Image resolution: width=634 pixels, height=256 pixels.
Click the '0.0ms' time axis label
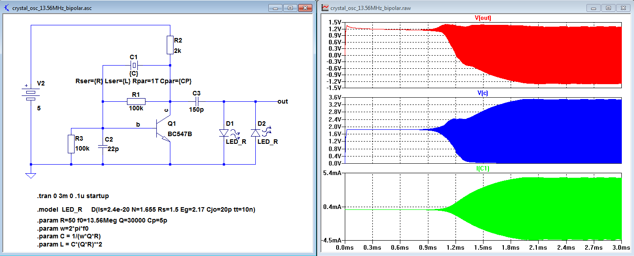point(345,248)
